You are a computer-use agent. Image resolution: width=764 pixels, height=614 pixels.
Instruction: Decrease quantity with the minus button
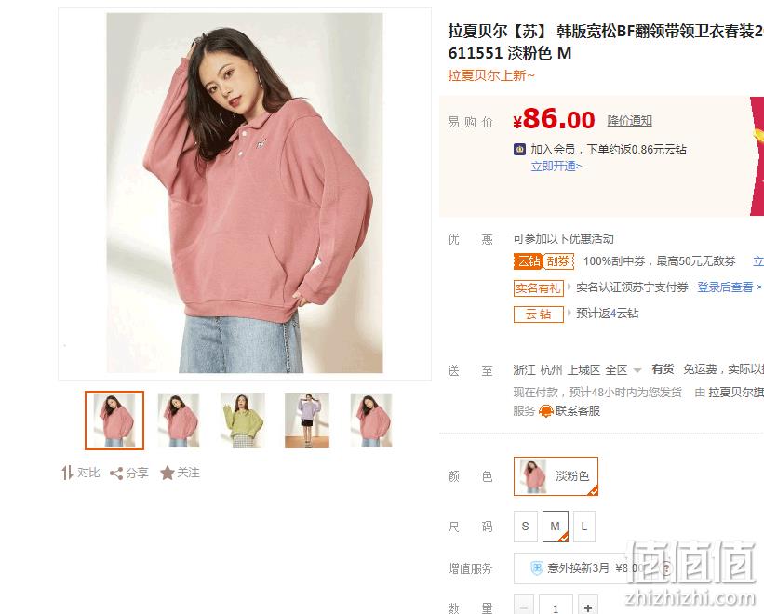click(x=524, y=607)
